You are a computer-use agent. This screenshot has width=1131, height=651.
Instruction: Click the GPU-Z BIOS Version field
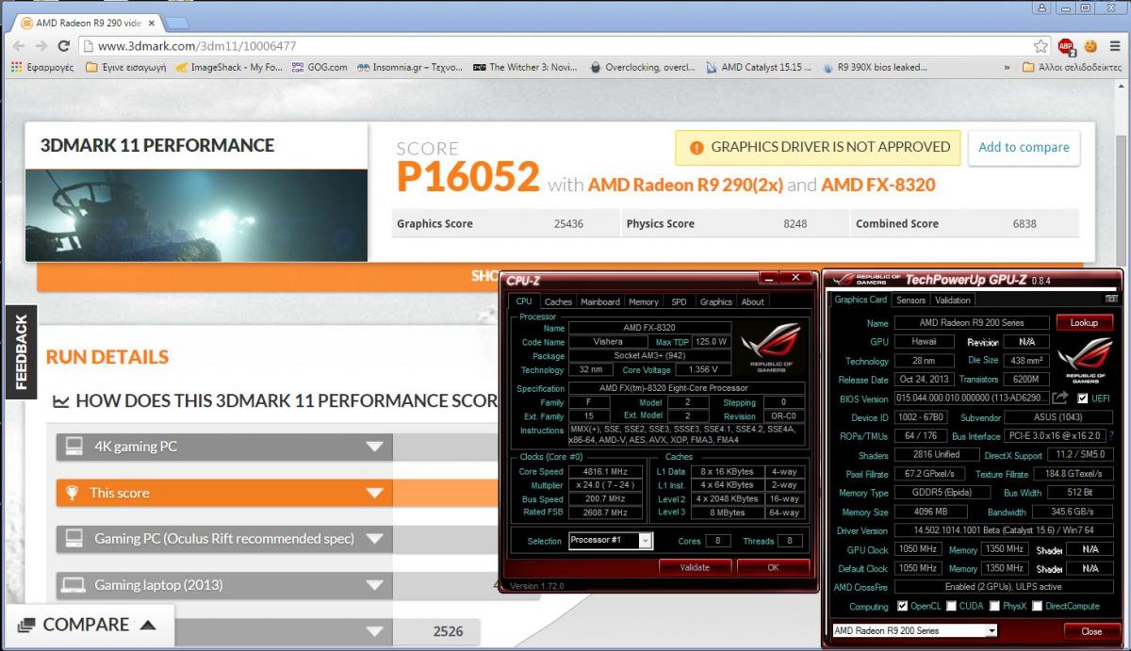[x=971, y=399]
